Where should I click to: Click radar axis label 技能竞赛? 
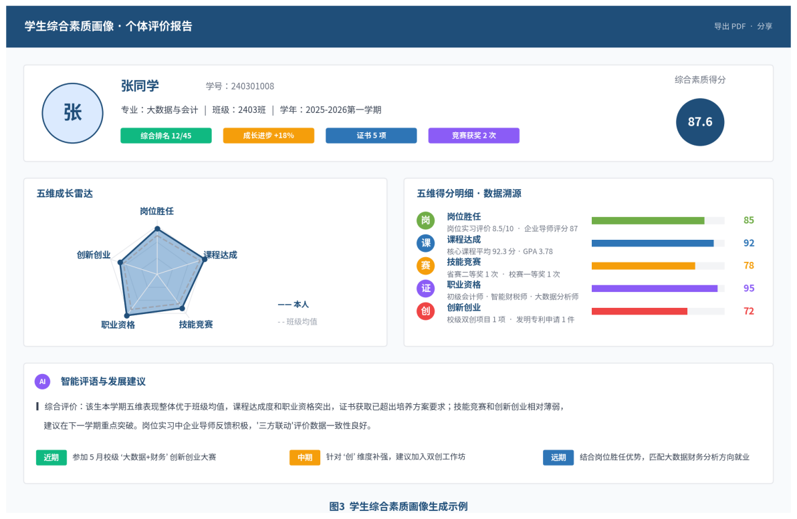(x=196, y=325)
